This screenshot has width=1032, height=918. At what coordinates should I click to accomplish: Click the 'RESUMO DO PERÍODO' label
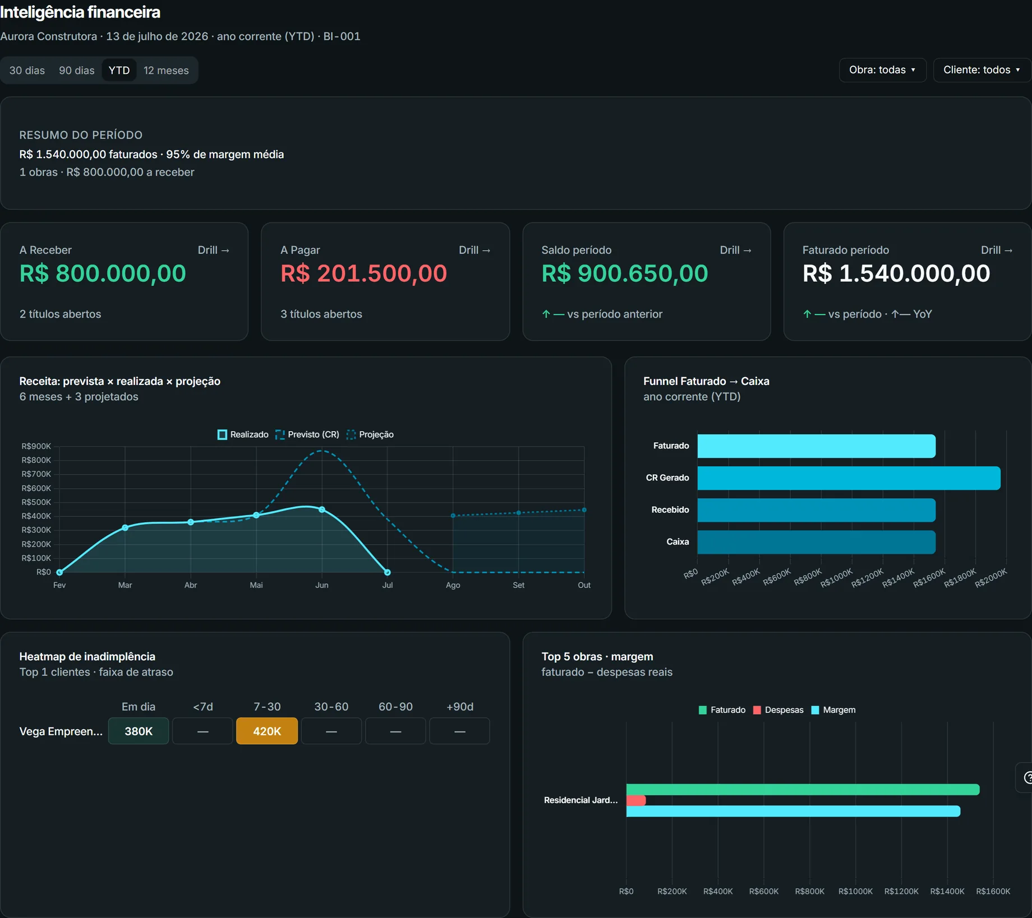click(x=81, y=135)
